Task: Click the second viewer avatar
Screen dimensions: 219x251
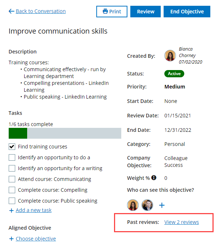Action: click(x=147, y=205)
